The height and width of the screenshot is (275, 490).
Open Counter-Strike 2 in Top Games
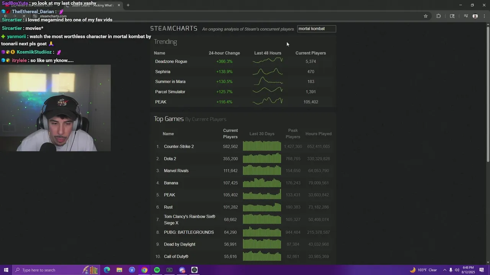pyautogui.click(x=179, y=147)
